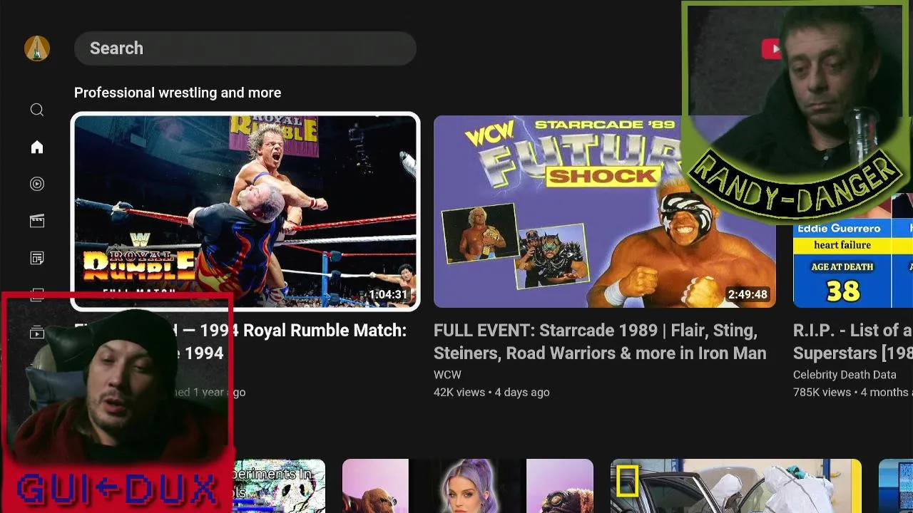Click '42K views • 4 days ago' text
Image resolution: width=913 pixels, height=513 pixels.
coord(491,393)
